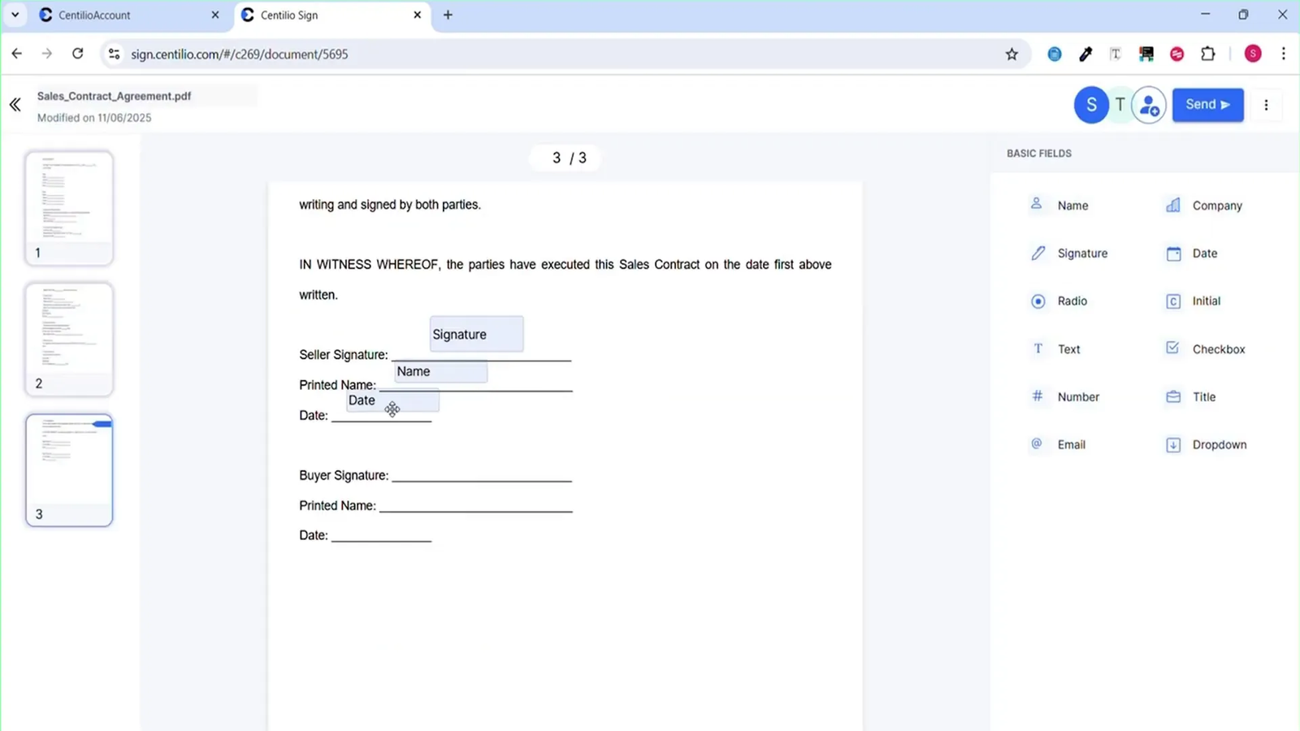The height and width of the screenshot is (731, 1300).
Task: Click the Company label in Basic Fields
Action: [1217, 206]
